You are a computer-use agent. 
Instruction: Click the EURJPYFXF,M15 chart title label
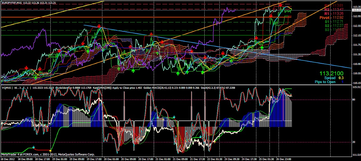click(12, 3)
